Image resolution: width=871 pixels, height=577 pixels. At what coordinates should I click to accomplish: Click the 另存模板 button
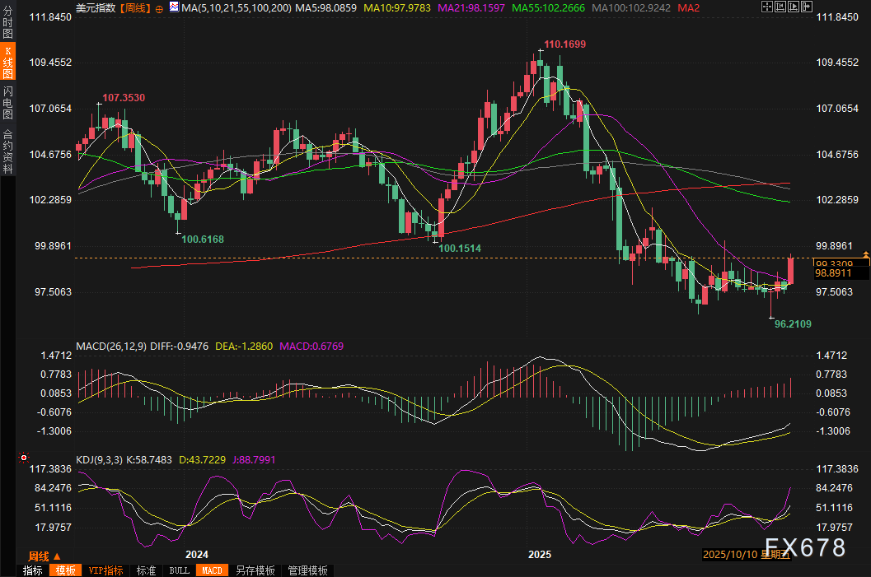click(x=255, y=570)
